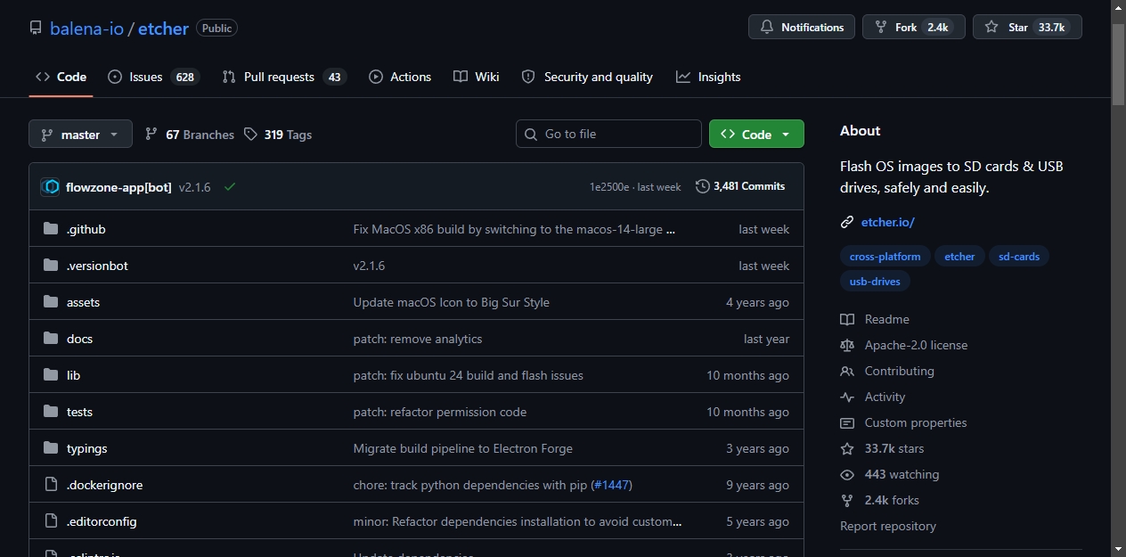1126x557 pixels.
Task: Open the etcher repository name link
Action: (163, 29)
